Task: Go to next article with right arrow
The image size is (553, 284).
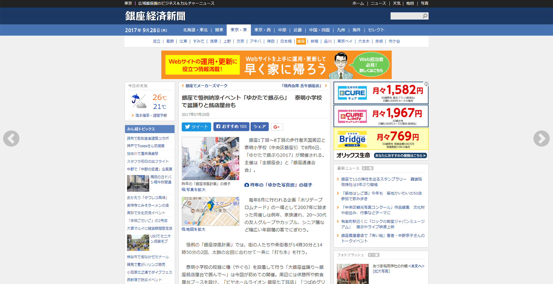Action: pos(541,138)
